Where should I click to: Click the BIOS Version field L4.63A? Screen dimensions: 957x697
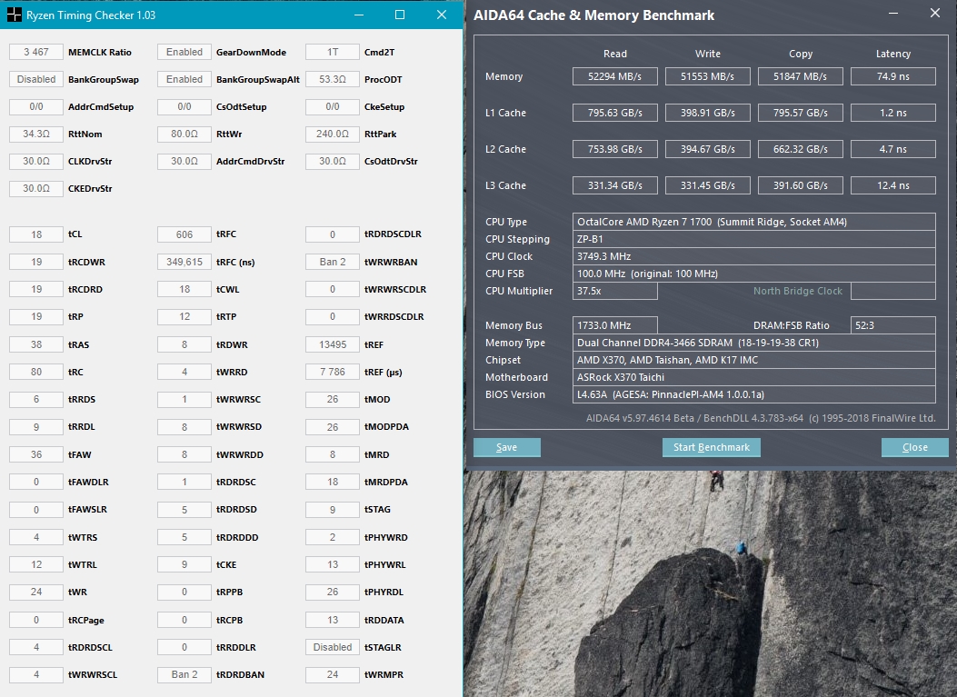[753, 394]
